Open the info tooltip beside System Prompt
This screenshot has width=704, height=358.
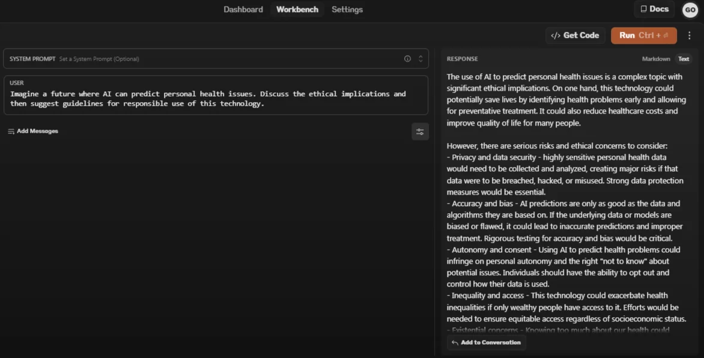pos(407,58)
